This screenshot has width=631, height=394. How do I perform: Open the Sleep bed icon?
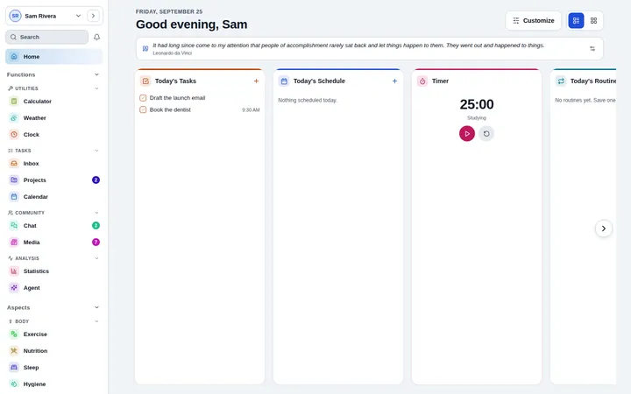(x=14, y=368)
